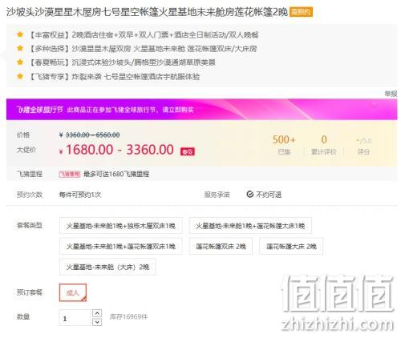Click the -/5.0 评分 rating
This screenshot has width=401, height=338.
click(364, 146)
